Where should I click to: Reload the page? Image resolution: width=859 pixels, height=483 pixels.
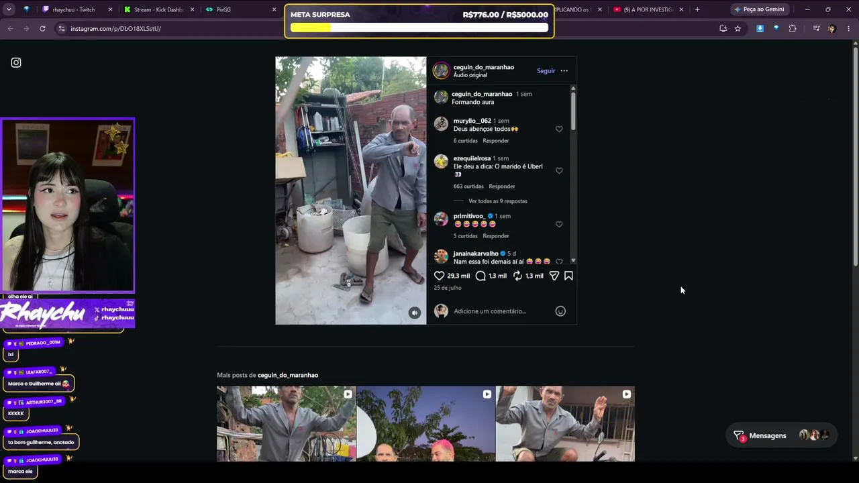point(42,29)
